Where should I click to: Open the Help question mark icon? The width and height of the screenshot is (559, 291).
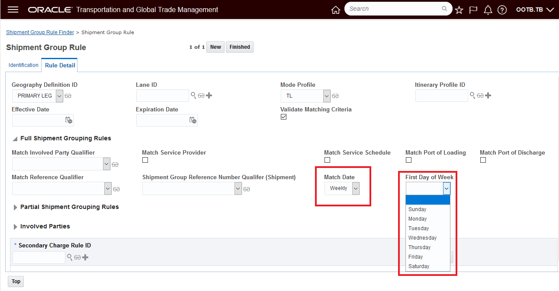(x=502, y=10)
